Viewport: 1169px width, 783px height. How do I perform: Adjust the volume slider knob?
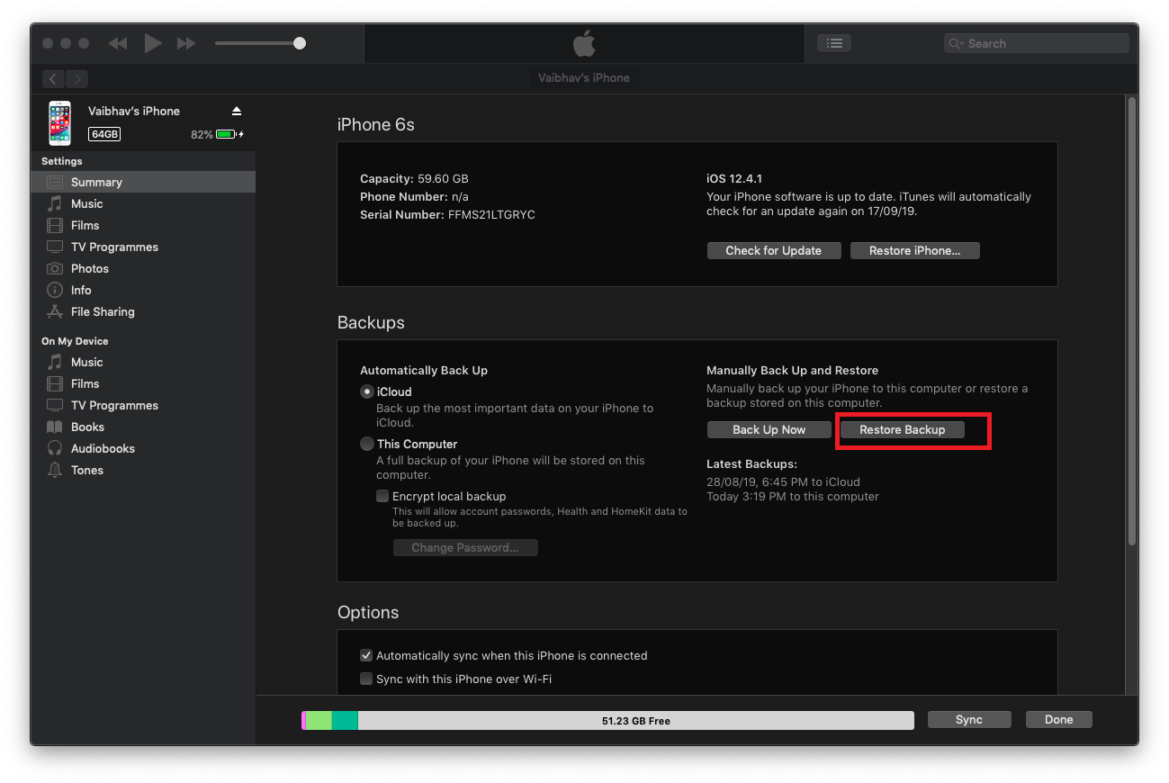click(300, 43)
